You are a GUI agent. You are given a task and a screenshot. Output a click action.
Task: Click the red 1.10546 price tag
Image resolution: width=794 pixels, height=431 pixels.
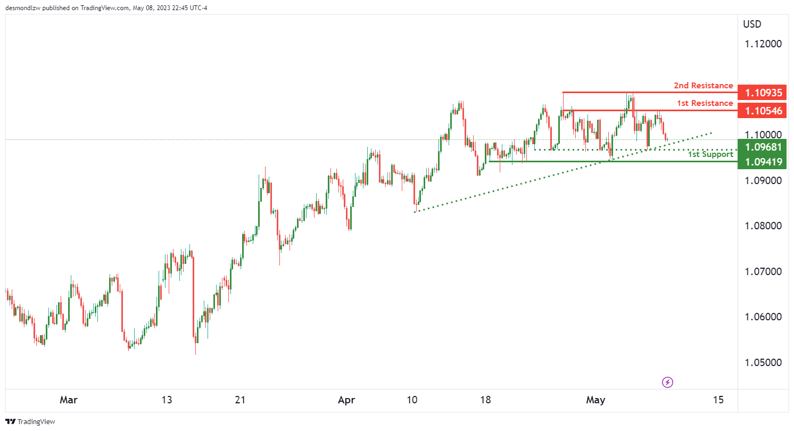click(763, 111)
